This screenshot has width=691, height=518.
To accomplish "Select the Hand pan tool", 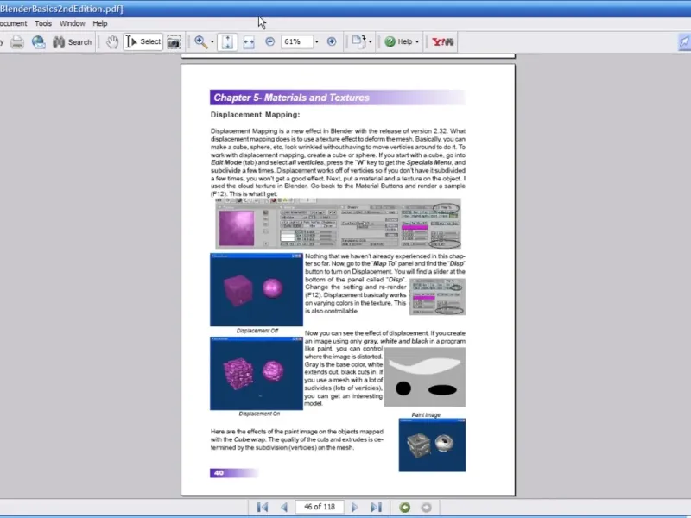I will 112,41.
